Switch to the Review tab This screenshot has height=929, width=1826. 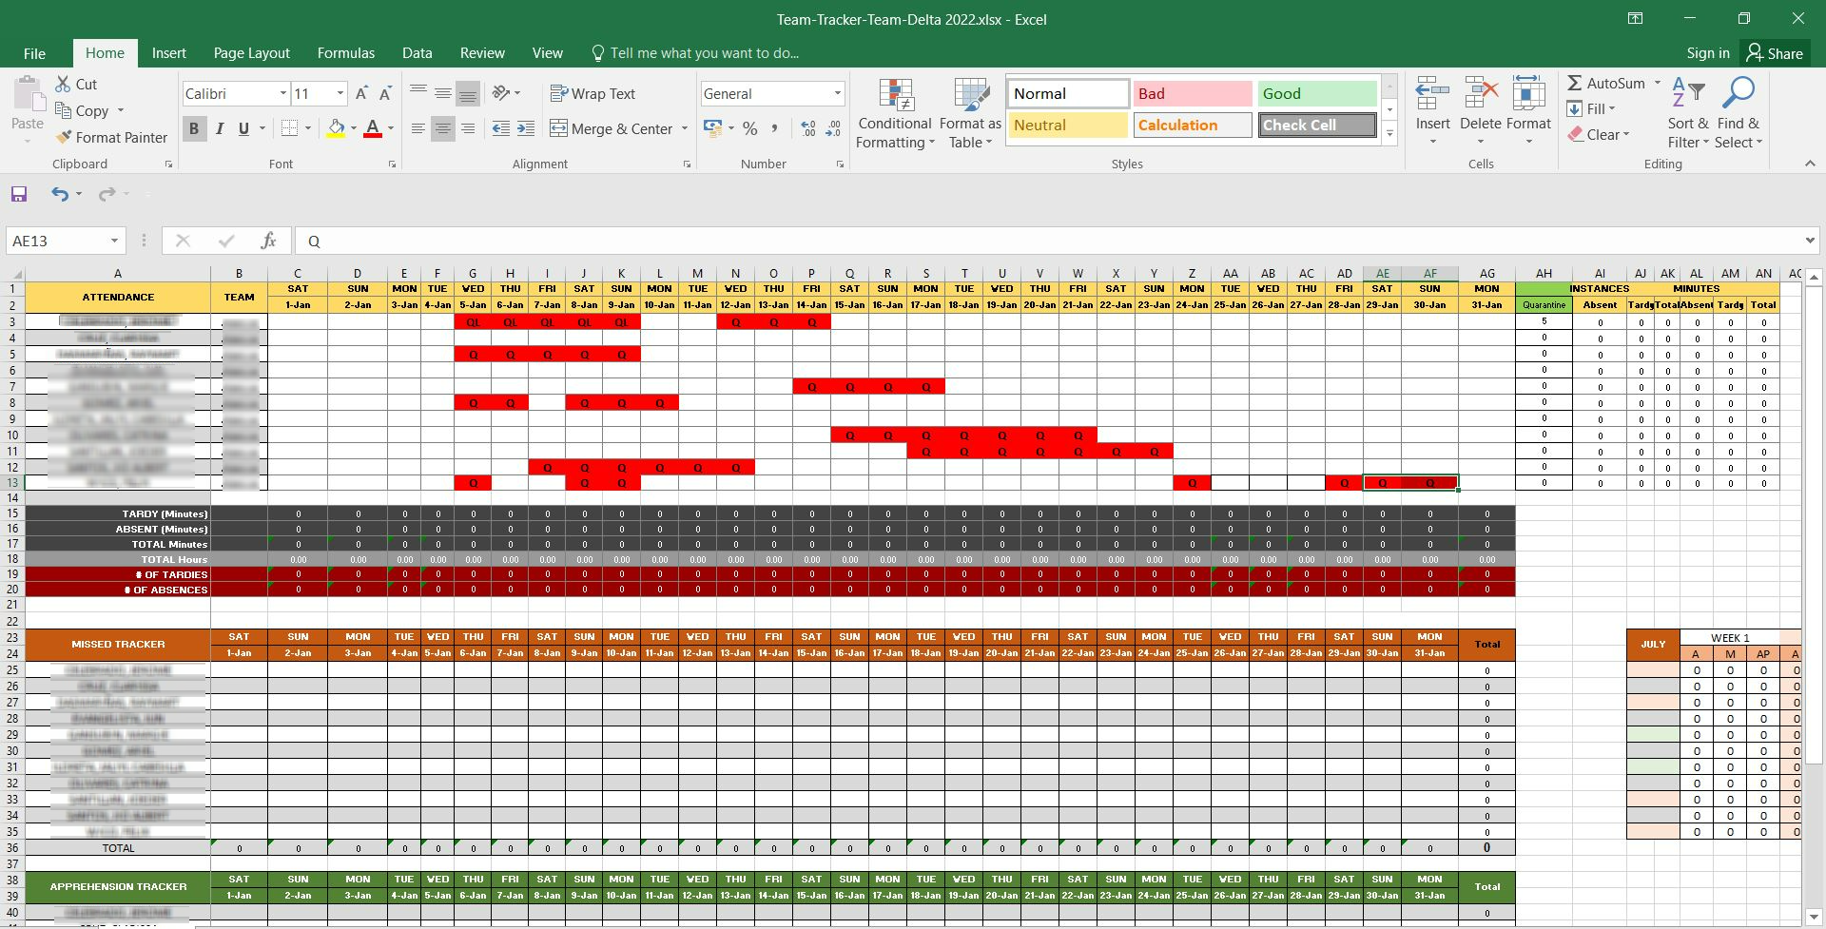pyautogui.click(x=482, y=53)
